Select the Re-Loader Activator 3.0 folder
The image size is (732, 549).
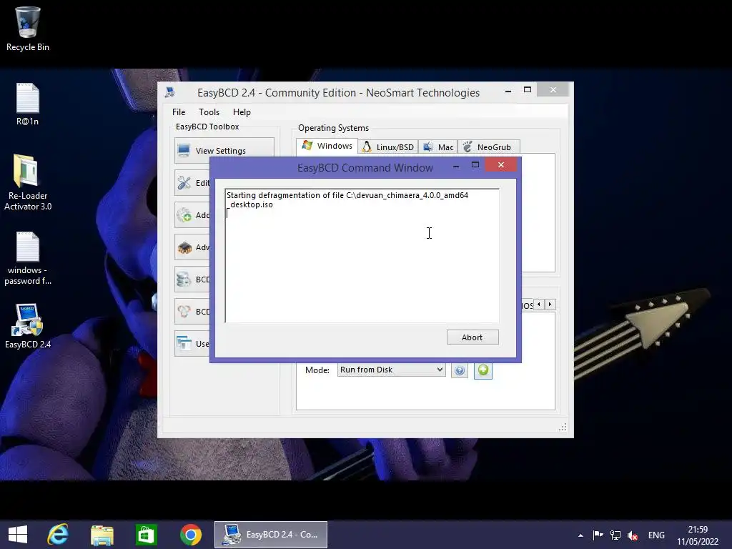(x=28, y=182)
